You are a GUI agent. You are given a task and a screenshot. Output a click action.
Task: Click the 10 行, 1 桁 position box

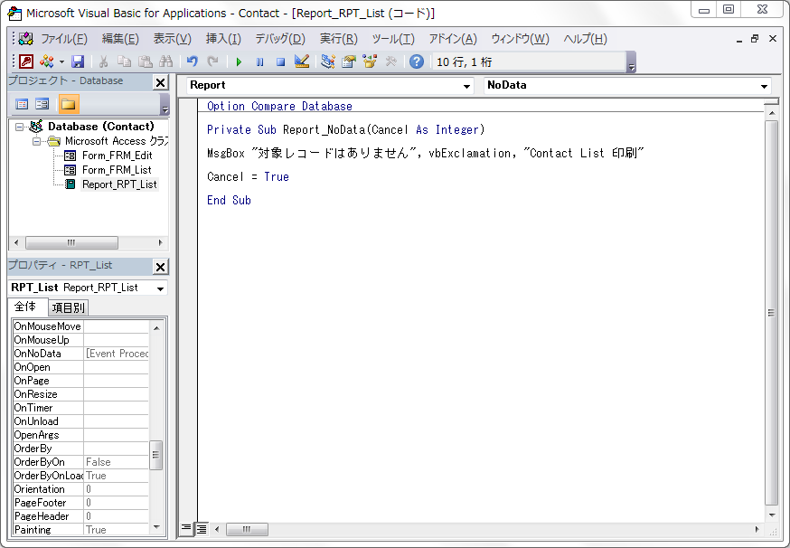click(530, 62)
